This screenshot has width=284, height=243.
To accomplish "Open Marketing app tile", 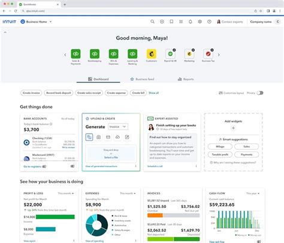I will point(189,56).
